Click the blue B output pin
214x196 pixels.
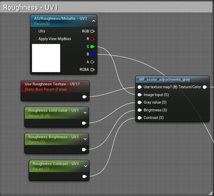92,54
